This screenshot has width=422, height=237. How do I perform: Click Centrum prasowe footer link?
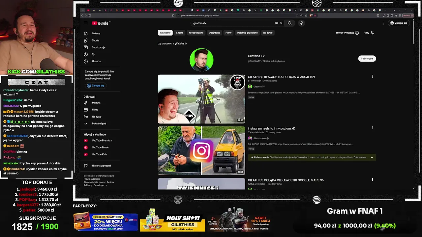point(105,176)
